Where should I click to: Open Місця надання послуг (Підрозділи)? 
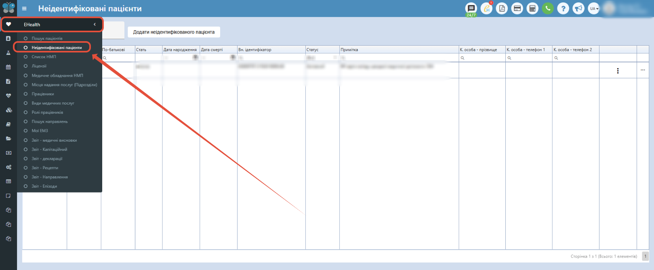click(x=64, y=85)
